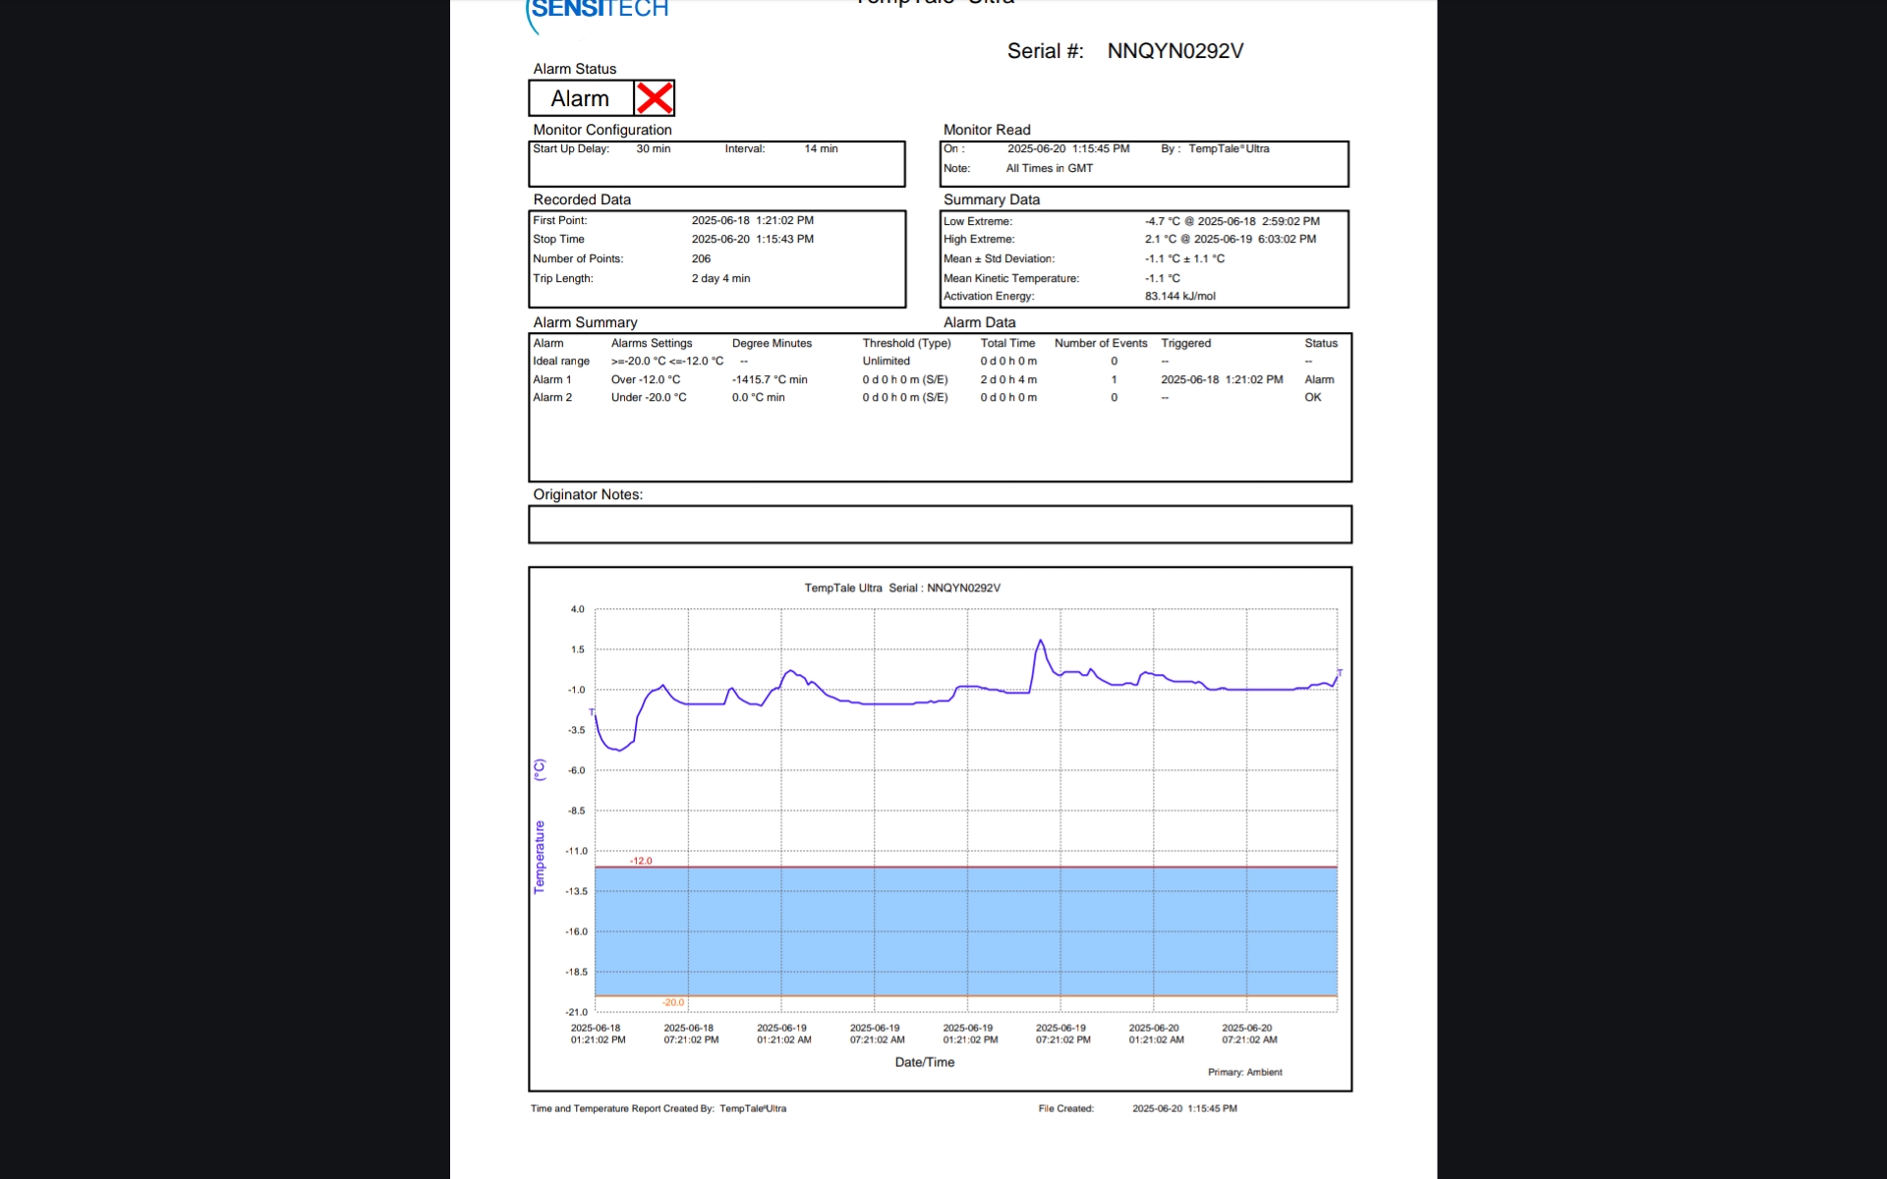This screenshot has height=1179, width=1887.
Task: Click Start Up Delay value 30 min
Action: point(653,149)
